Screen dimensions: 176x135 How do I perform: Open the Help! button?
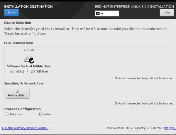pyautogui.click(x=167, y=13)
